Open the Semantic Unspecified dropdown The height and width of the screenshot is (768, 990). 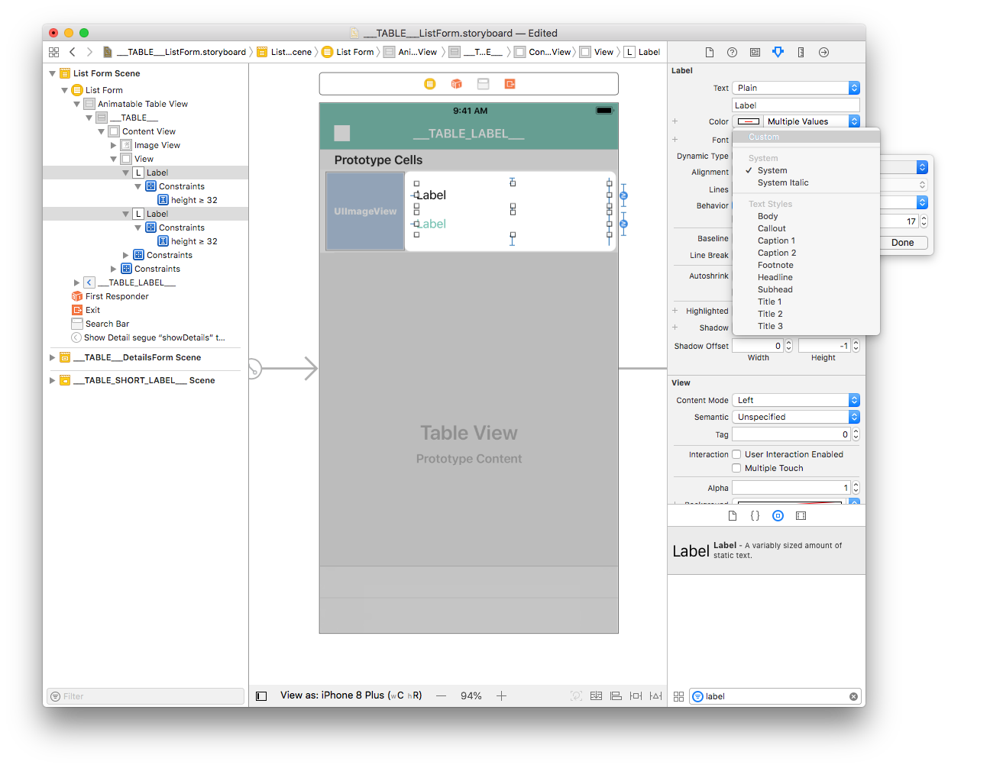pos(796,417)
